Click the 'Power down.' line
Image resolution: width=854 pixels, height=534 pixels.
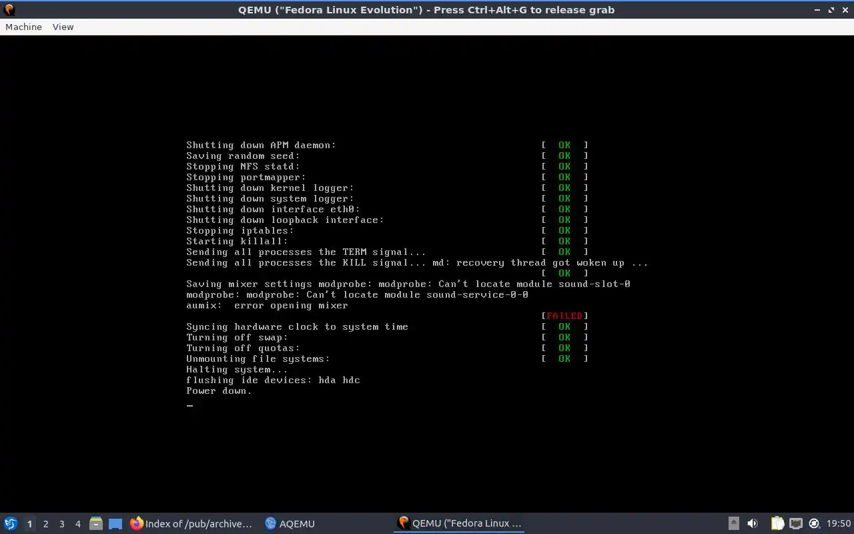click(219, 390)
